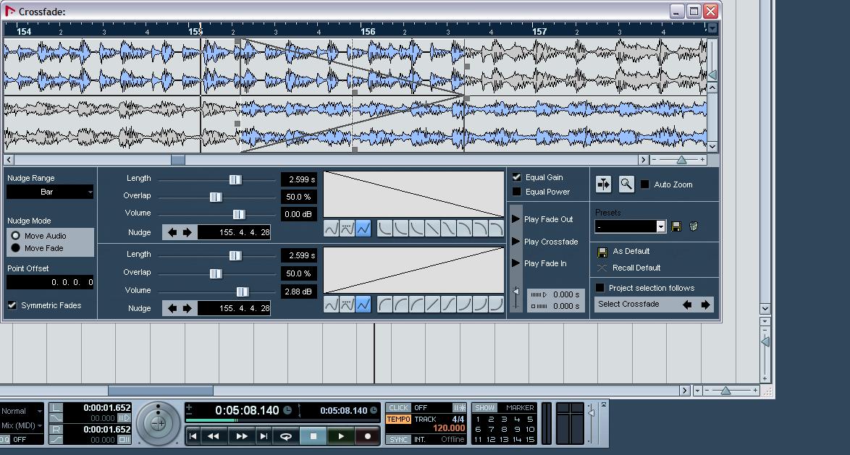The image size is (850, 455).
Task: Activate cycle playback in the transport bar
Action: point(285,435)
